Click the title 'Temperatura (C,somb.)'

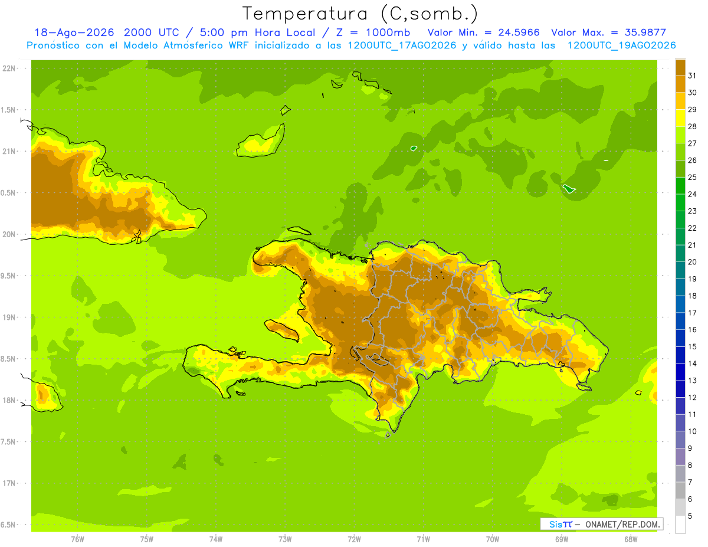pos(360,14)
